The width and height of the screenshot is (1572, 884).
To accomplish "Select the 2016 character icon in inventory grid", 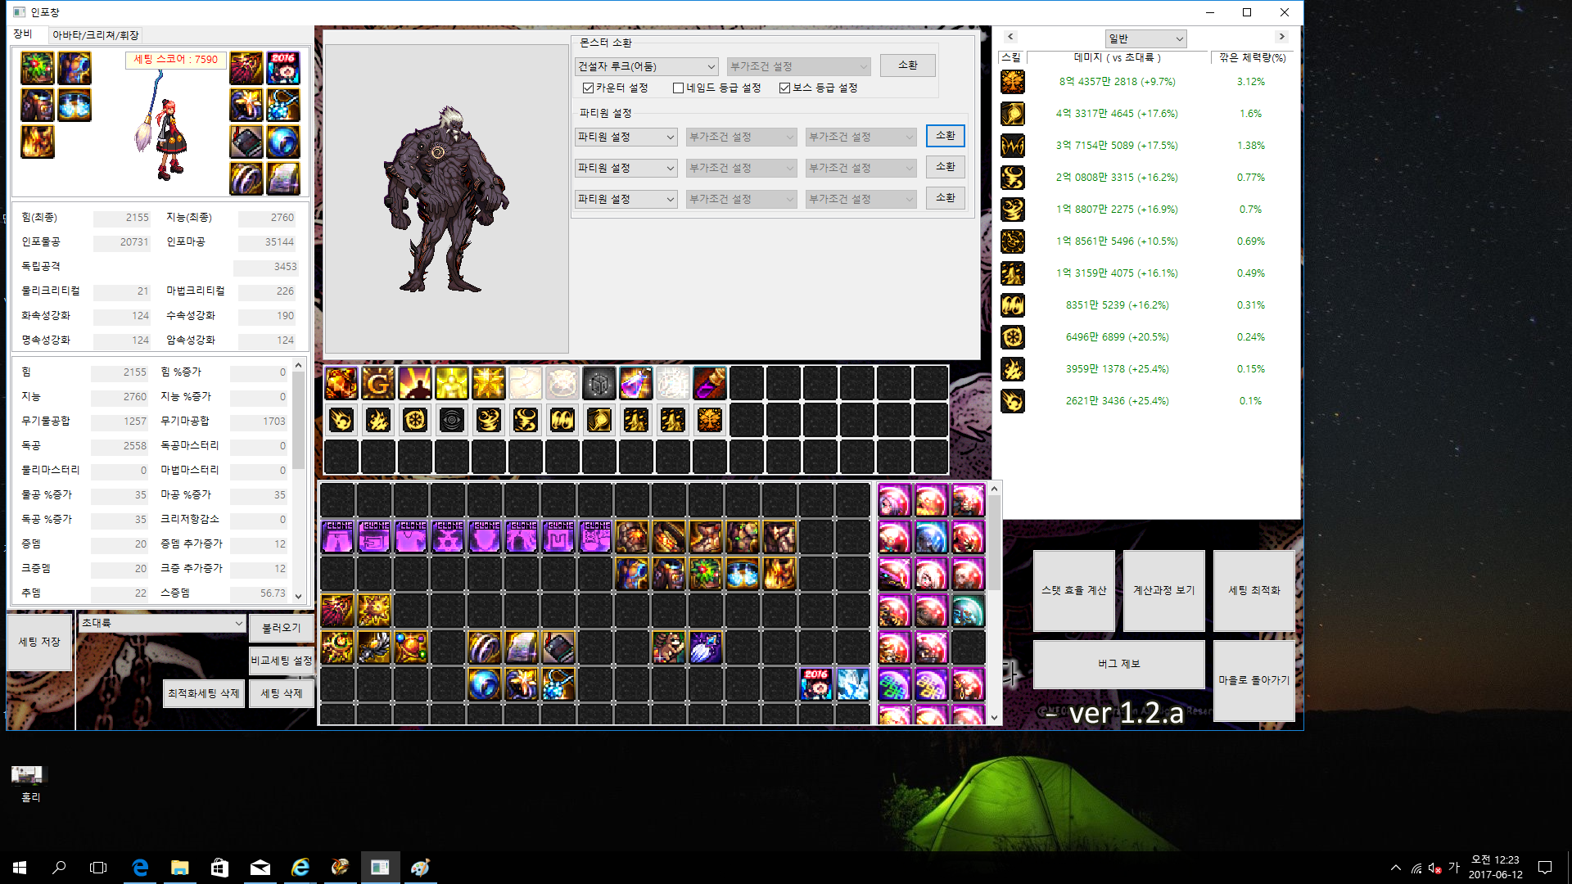I will point(816,684).
